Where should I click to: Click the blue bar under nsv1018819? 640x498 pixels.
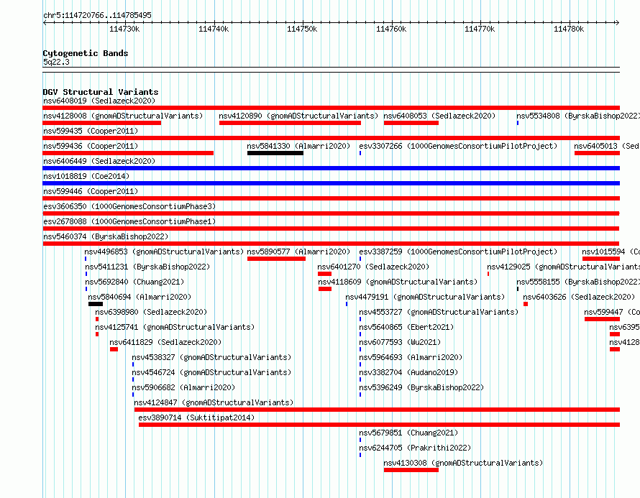[x=331, y=183]
